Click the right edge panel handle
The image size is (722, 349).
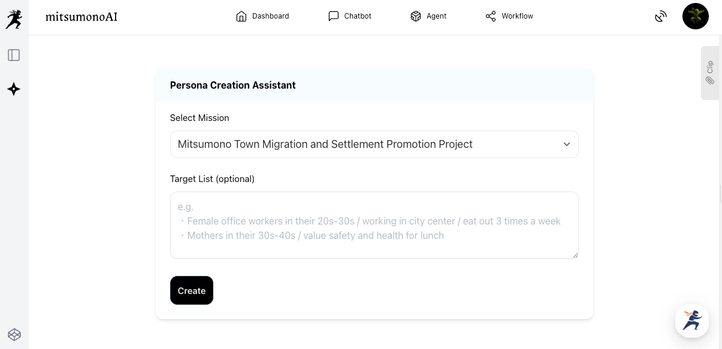(x=720, y=194)
